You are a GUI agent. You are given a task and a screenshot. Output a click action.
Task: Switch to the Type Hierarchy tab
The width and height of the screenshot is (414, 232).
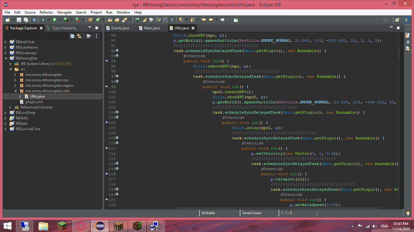pyautogui.click(x=64, y=28)
